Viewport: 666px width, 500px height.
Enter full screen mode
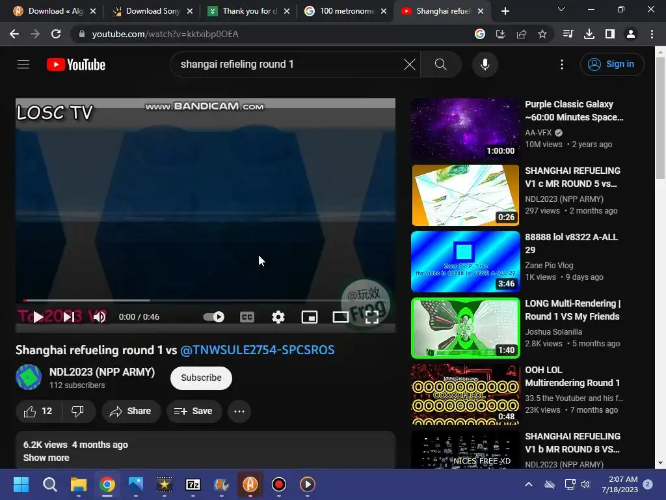[371, 317]
